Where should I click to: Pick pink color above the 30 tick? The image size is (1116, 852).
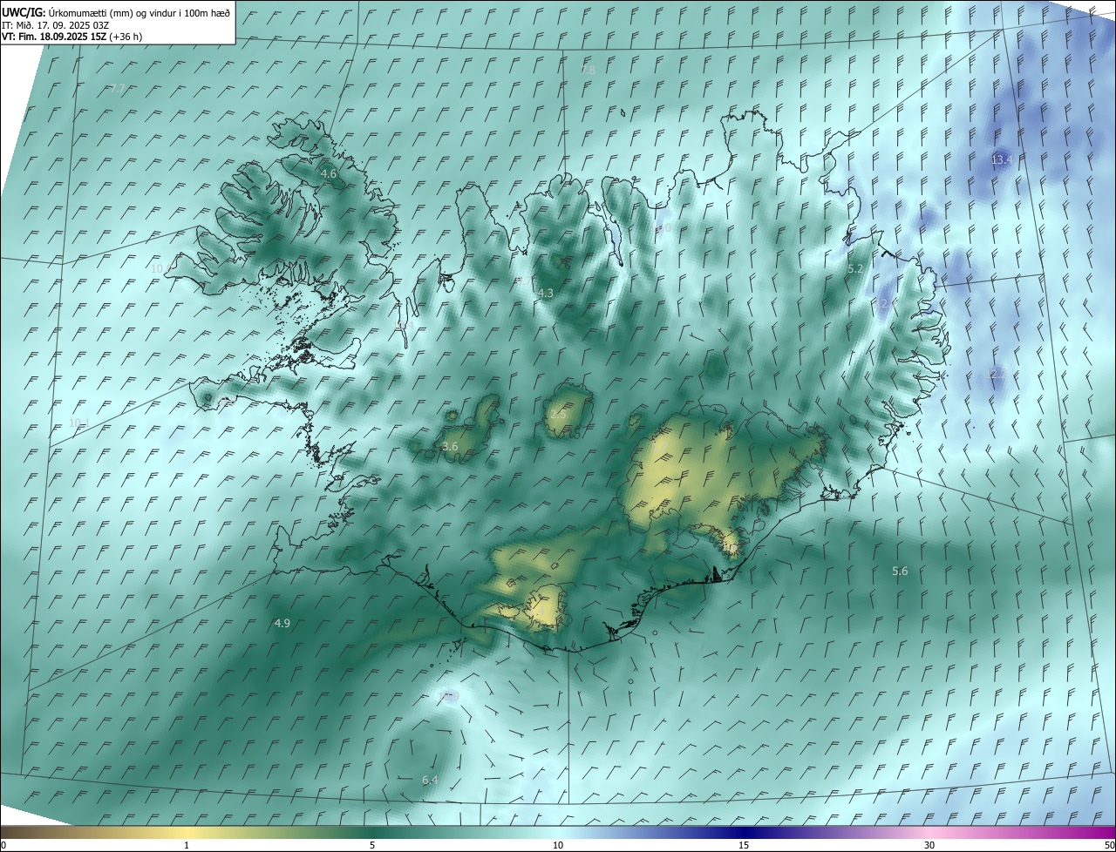tap(929, 832)
